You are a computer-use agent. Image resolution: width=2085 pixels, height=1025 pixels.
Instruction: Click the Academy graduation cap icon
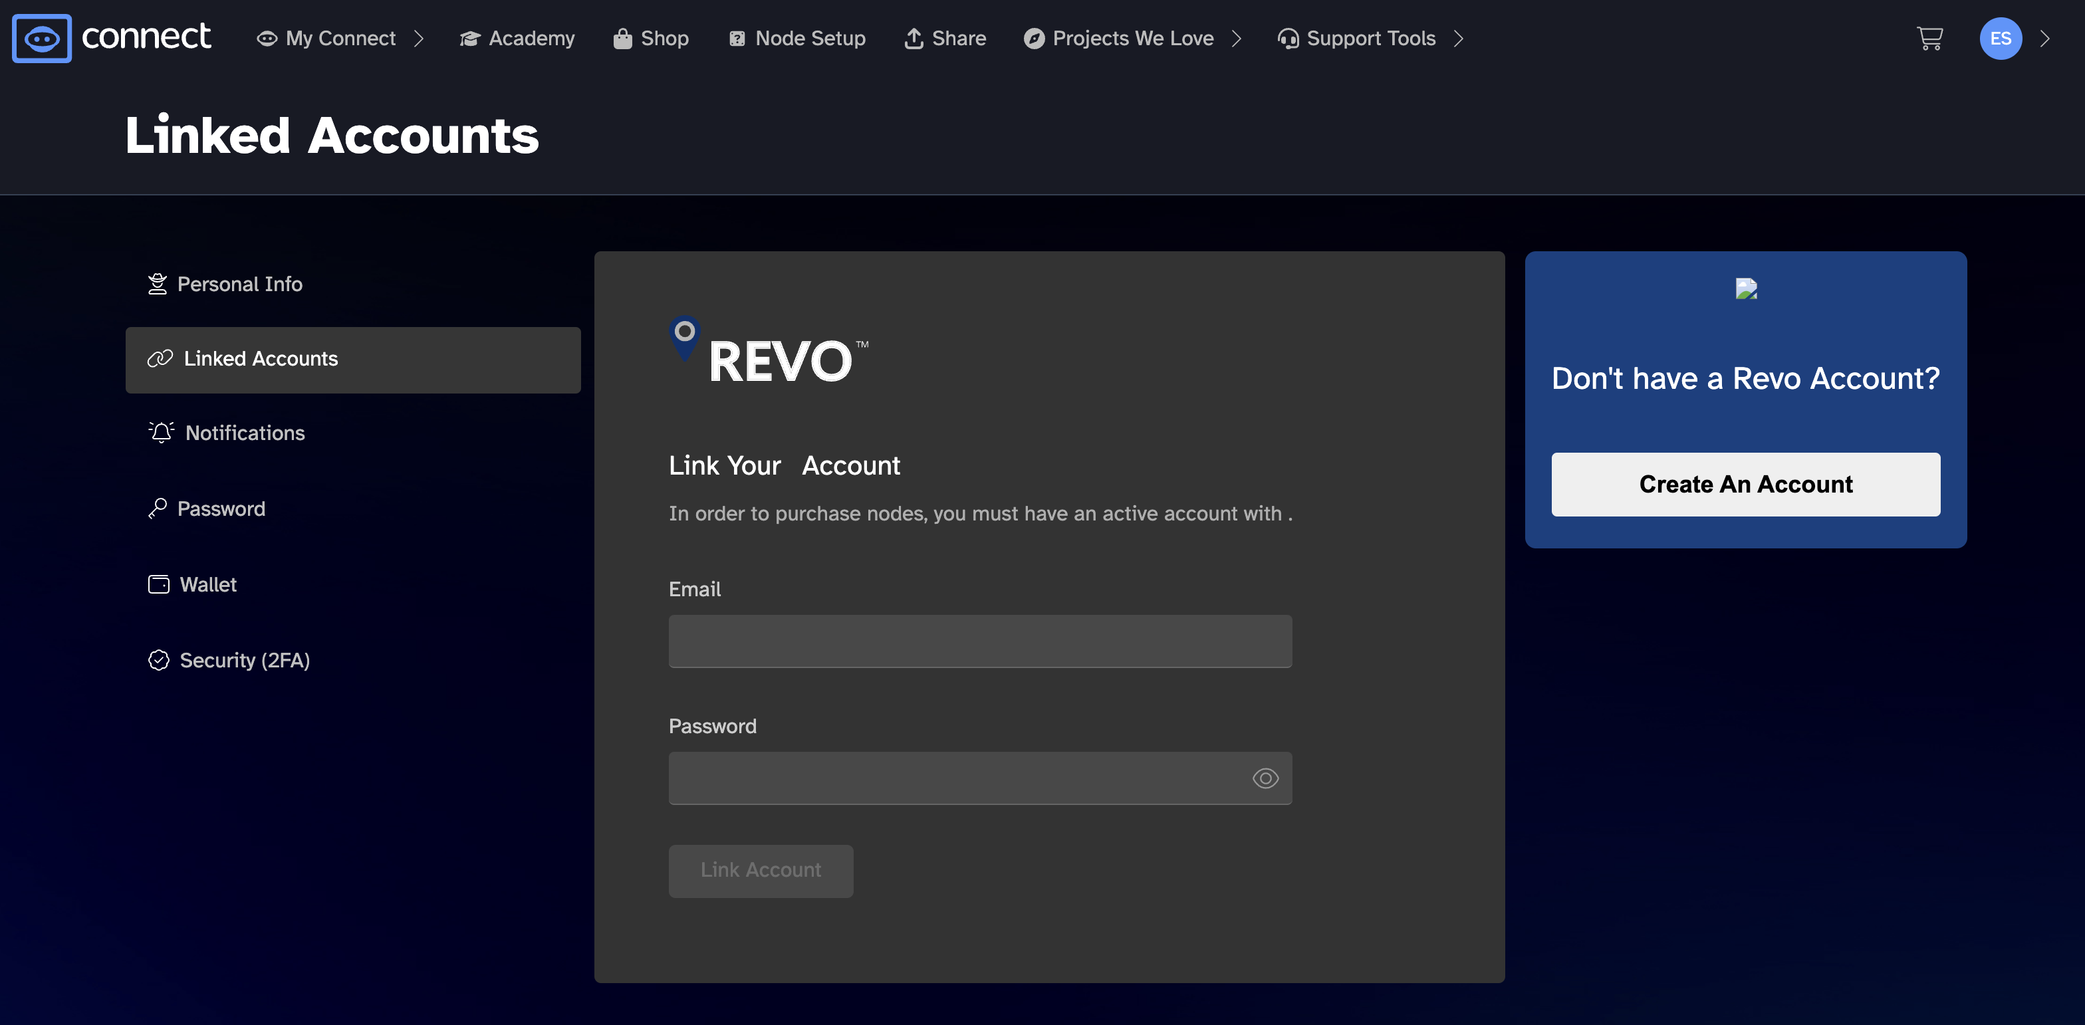(469, 38)
